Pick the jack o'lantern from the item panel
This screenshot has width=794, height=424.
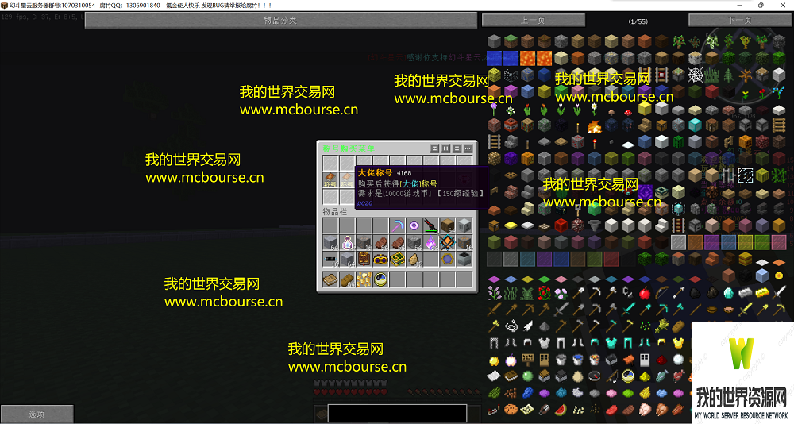click(527, 159)
